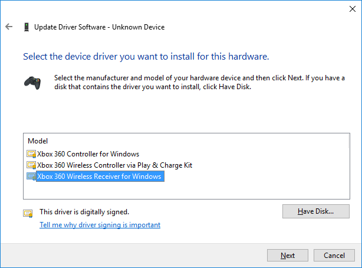
Task: Click the icon beside Xbox 360 Wireless Receiver
Action: (31, 177)
